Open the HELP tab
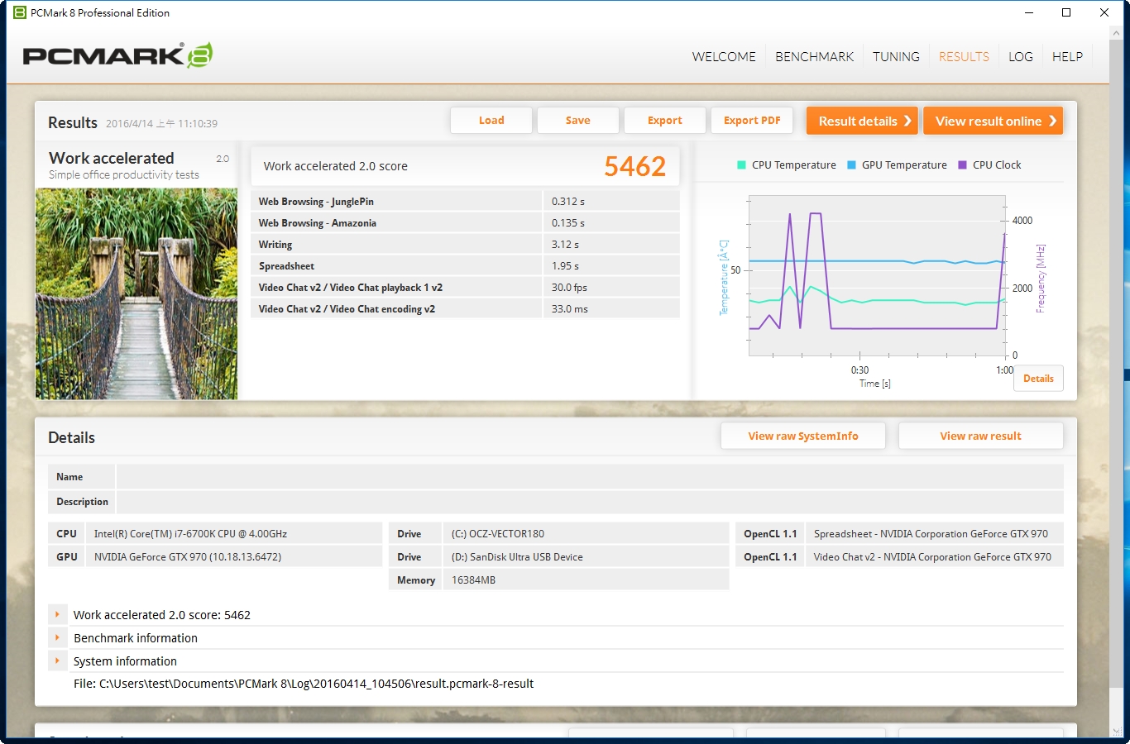1130x744 pixels. 1067,56
